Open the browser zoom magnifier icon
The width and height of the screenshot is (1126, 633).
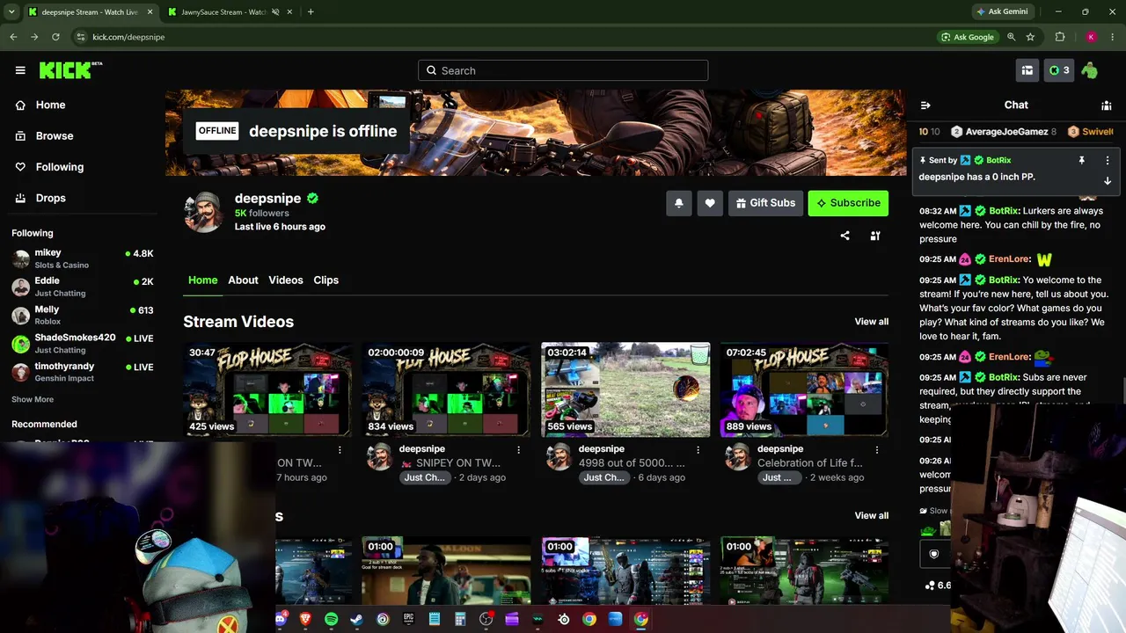1012,37
